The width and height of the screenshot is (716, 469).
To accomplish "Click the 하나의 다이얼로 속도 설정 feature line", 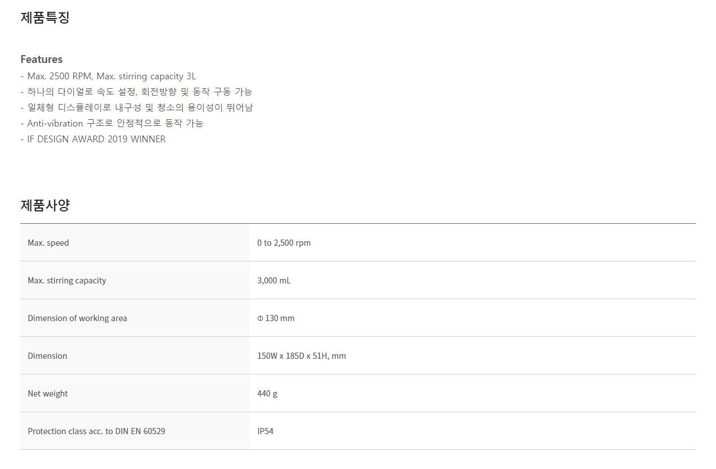I will click(x=137, y=92).
